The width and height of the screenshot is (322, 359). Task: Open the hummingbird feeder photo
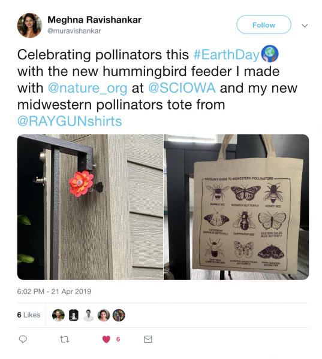pyautogui.click(x=90, y=207)
